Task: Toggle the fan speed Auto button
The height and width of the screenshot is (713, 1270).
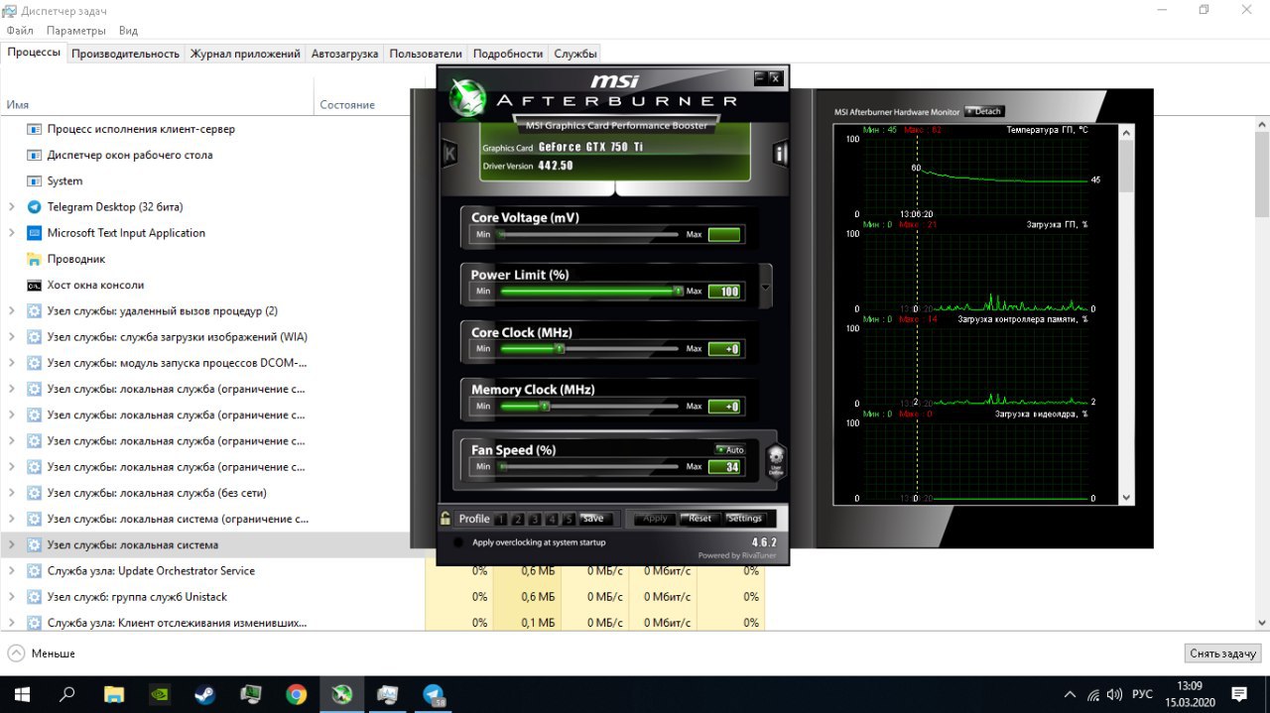Action: [729, 450]
